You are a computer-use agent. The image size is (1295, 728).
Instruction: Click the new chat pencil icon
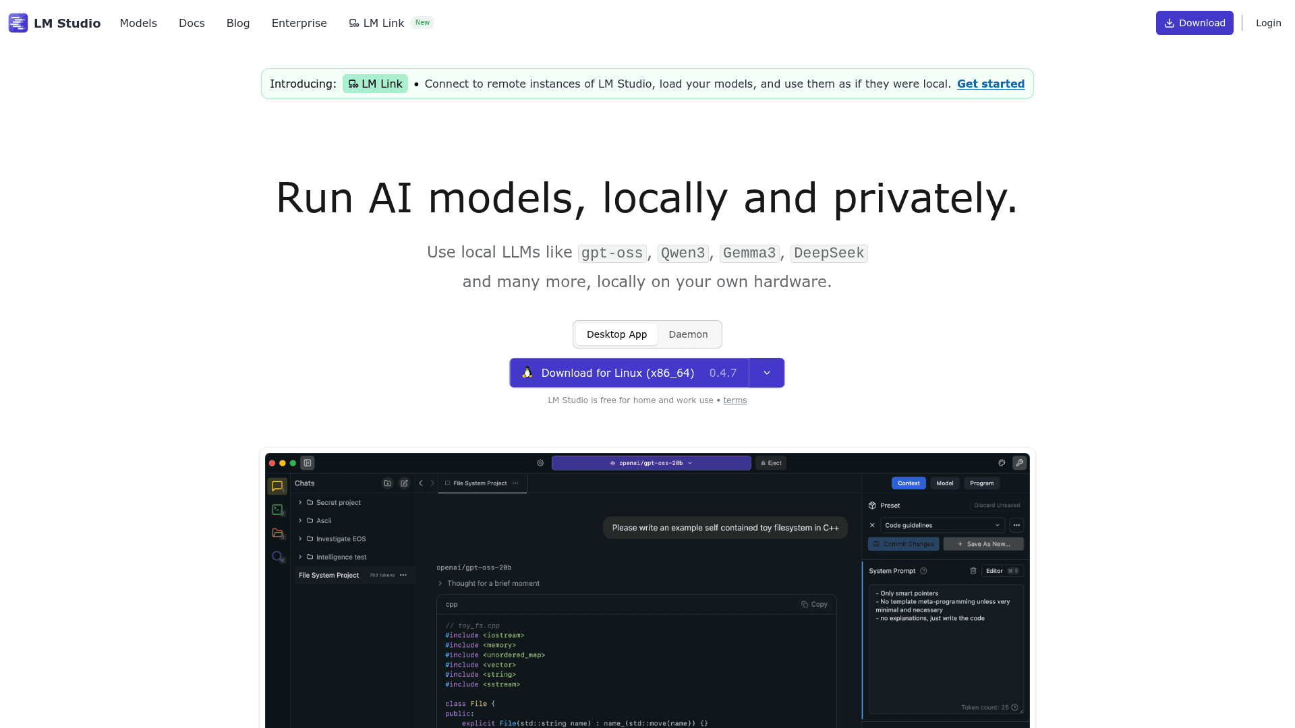(x=404, y=483)
